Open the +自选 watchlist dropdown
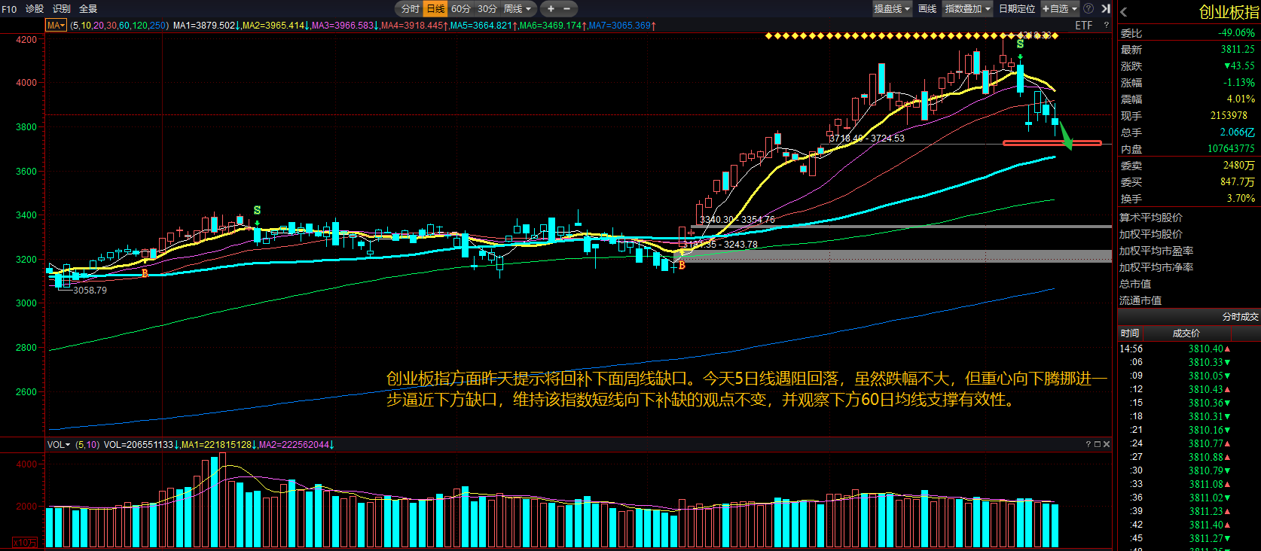 tap(1060, 9)
